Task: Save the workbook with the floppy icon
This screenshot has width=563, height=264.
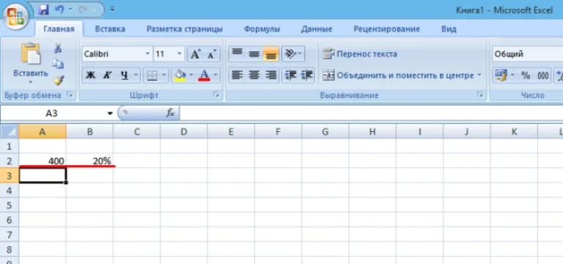Action: (x=43, y=10)
